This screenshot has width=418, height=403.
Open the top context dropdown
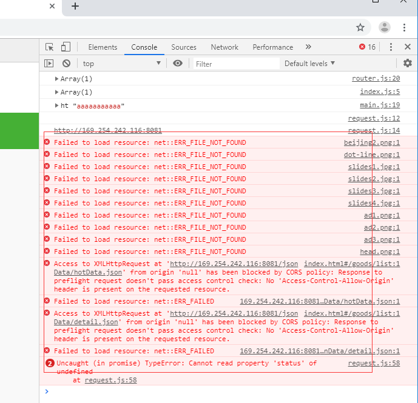point(121,64)
